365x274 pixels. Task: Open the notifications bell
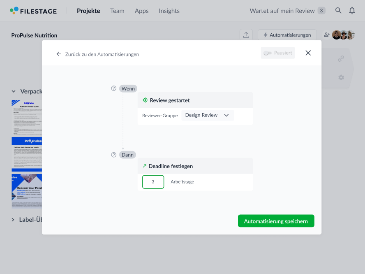click(x=352, y=11)
